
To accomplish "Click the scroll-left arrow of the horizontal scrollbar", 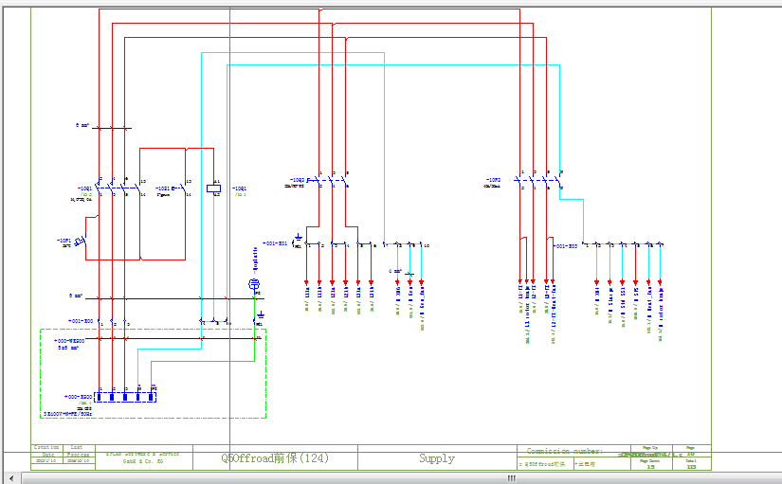I will click(11, 478).
